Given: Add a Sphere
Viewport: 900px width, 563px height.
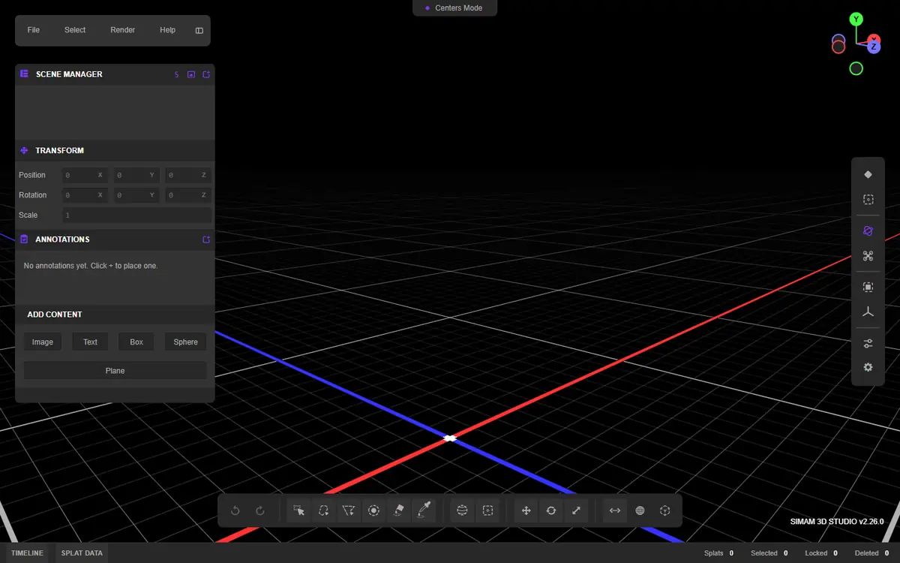Looking at the screenshot, I should [186, 342].
